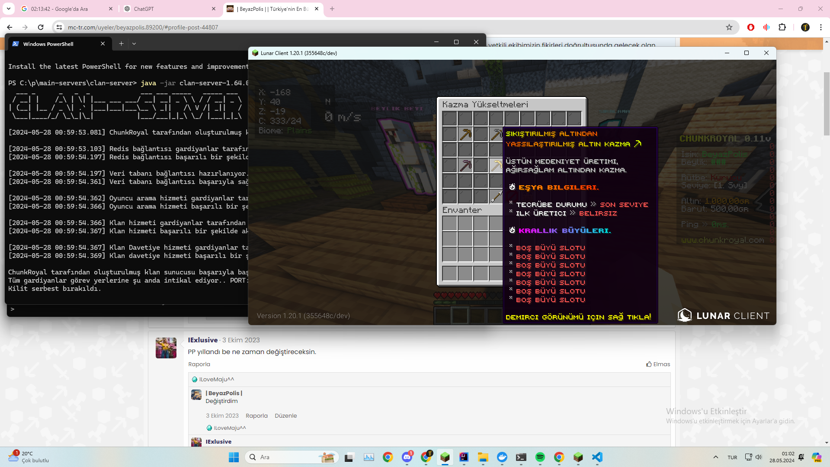Open File Explorer from the taskbar

click(483, 457)
